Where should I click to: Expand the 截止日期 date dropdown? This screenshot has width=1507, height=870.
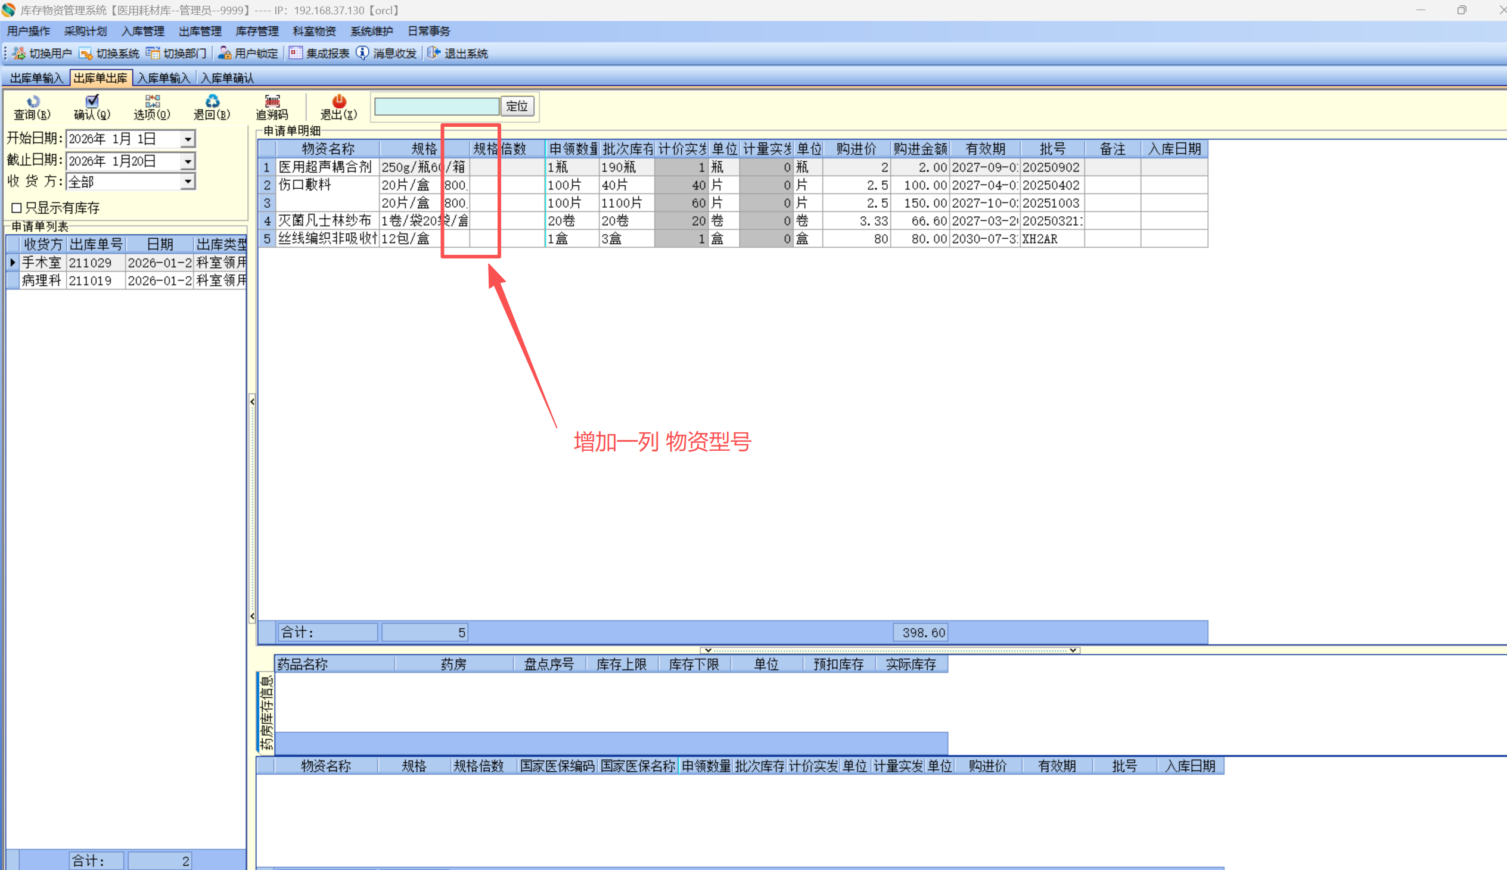click(x=188, y=161)
